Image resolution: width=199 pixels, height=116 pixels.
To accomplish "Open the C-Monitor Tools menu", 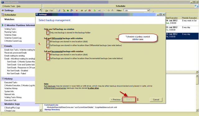I will coord(9,6).
